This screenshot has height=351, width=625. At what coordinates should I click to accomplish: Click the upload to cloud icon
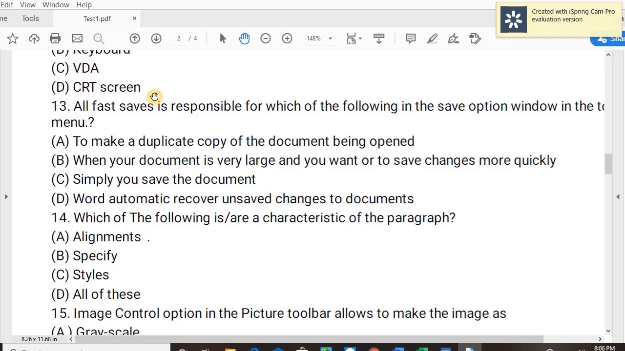34,39
